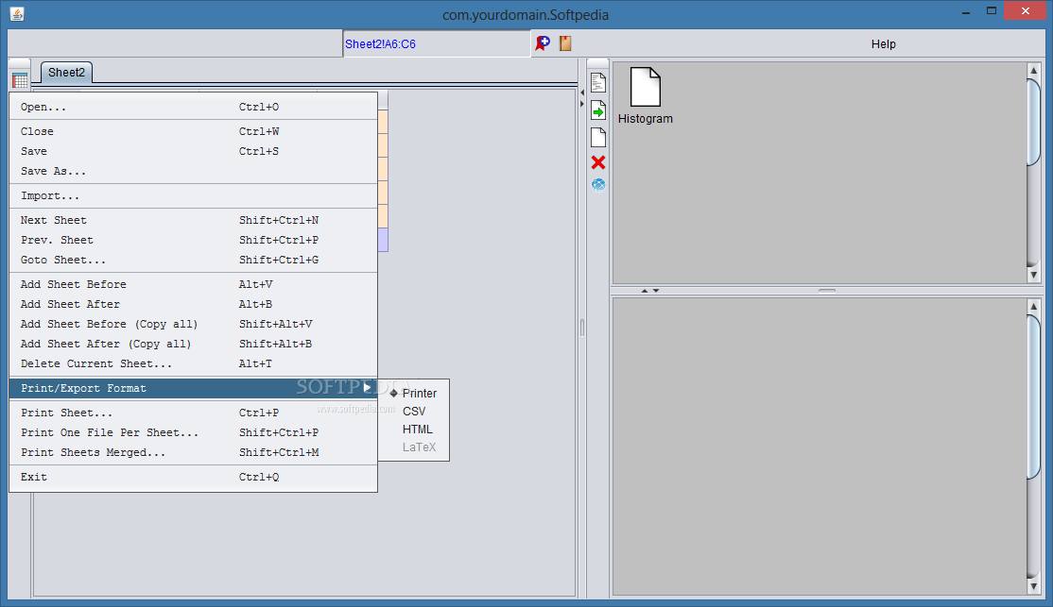Open the Help menu

click(883, 44)
